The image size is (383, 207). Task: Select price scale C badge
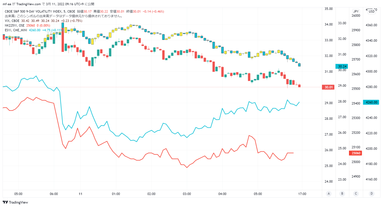click(x=356, y=194)
